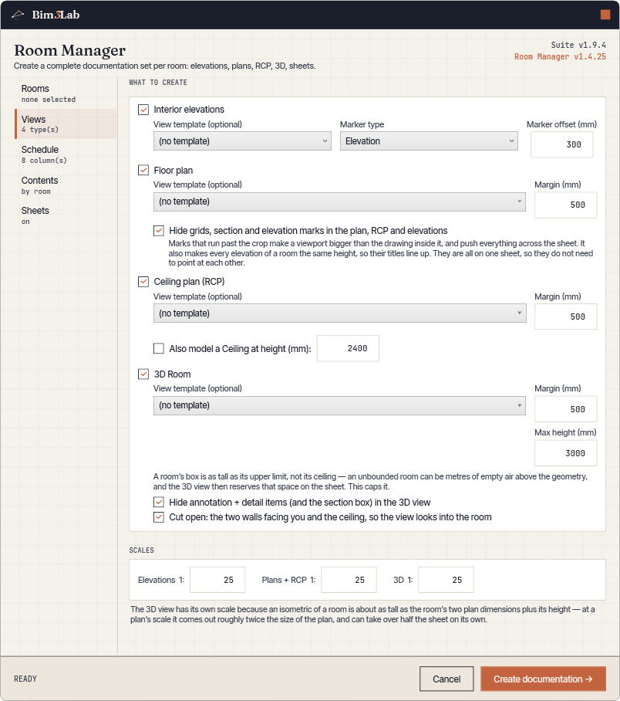Click the Plans + RCP scale field
This screenshot has height=701, width=620.
point(349,580)
